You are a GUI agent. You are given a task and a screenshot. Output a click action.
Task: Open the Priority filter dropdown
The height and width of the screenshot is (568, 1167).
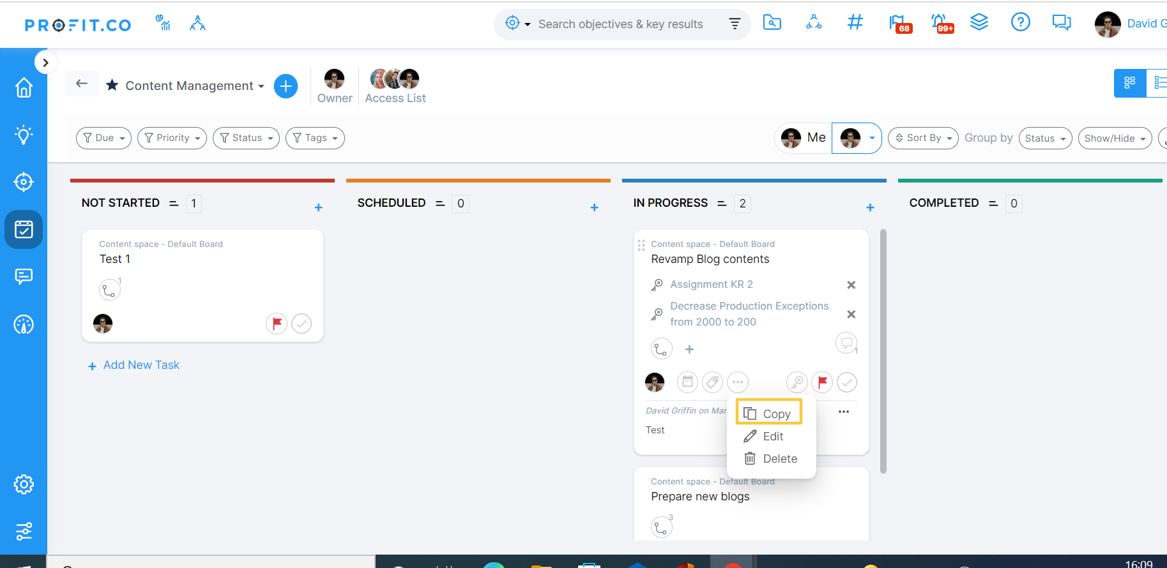tap(172, 138)
